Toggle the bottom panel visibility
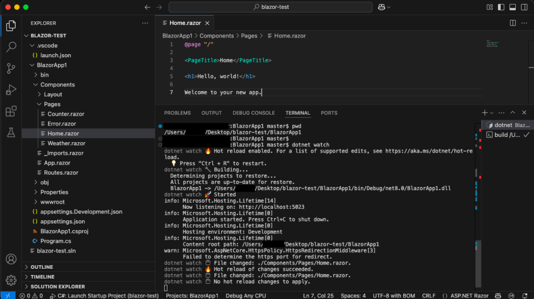The height and width of the screenshot is (299, 534). [x=513, y=7]
